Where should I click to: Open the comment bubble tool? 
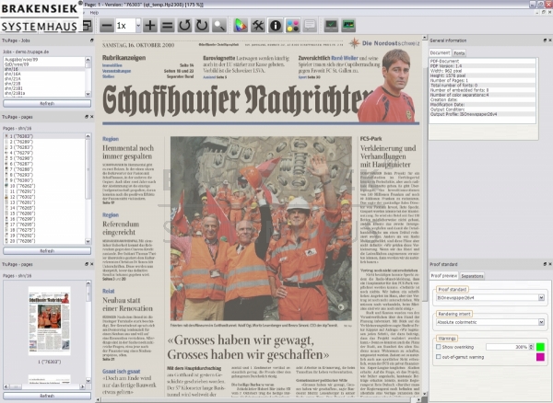click(x=310, y=26)
